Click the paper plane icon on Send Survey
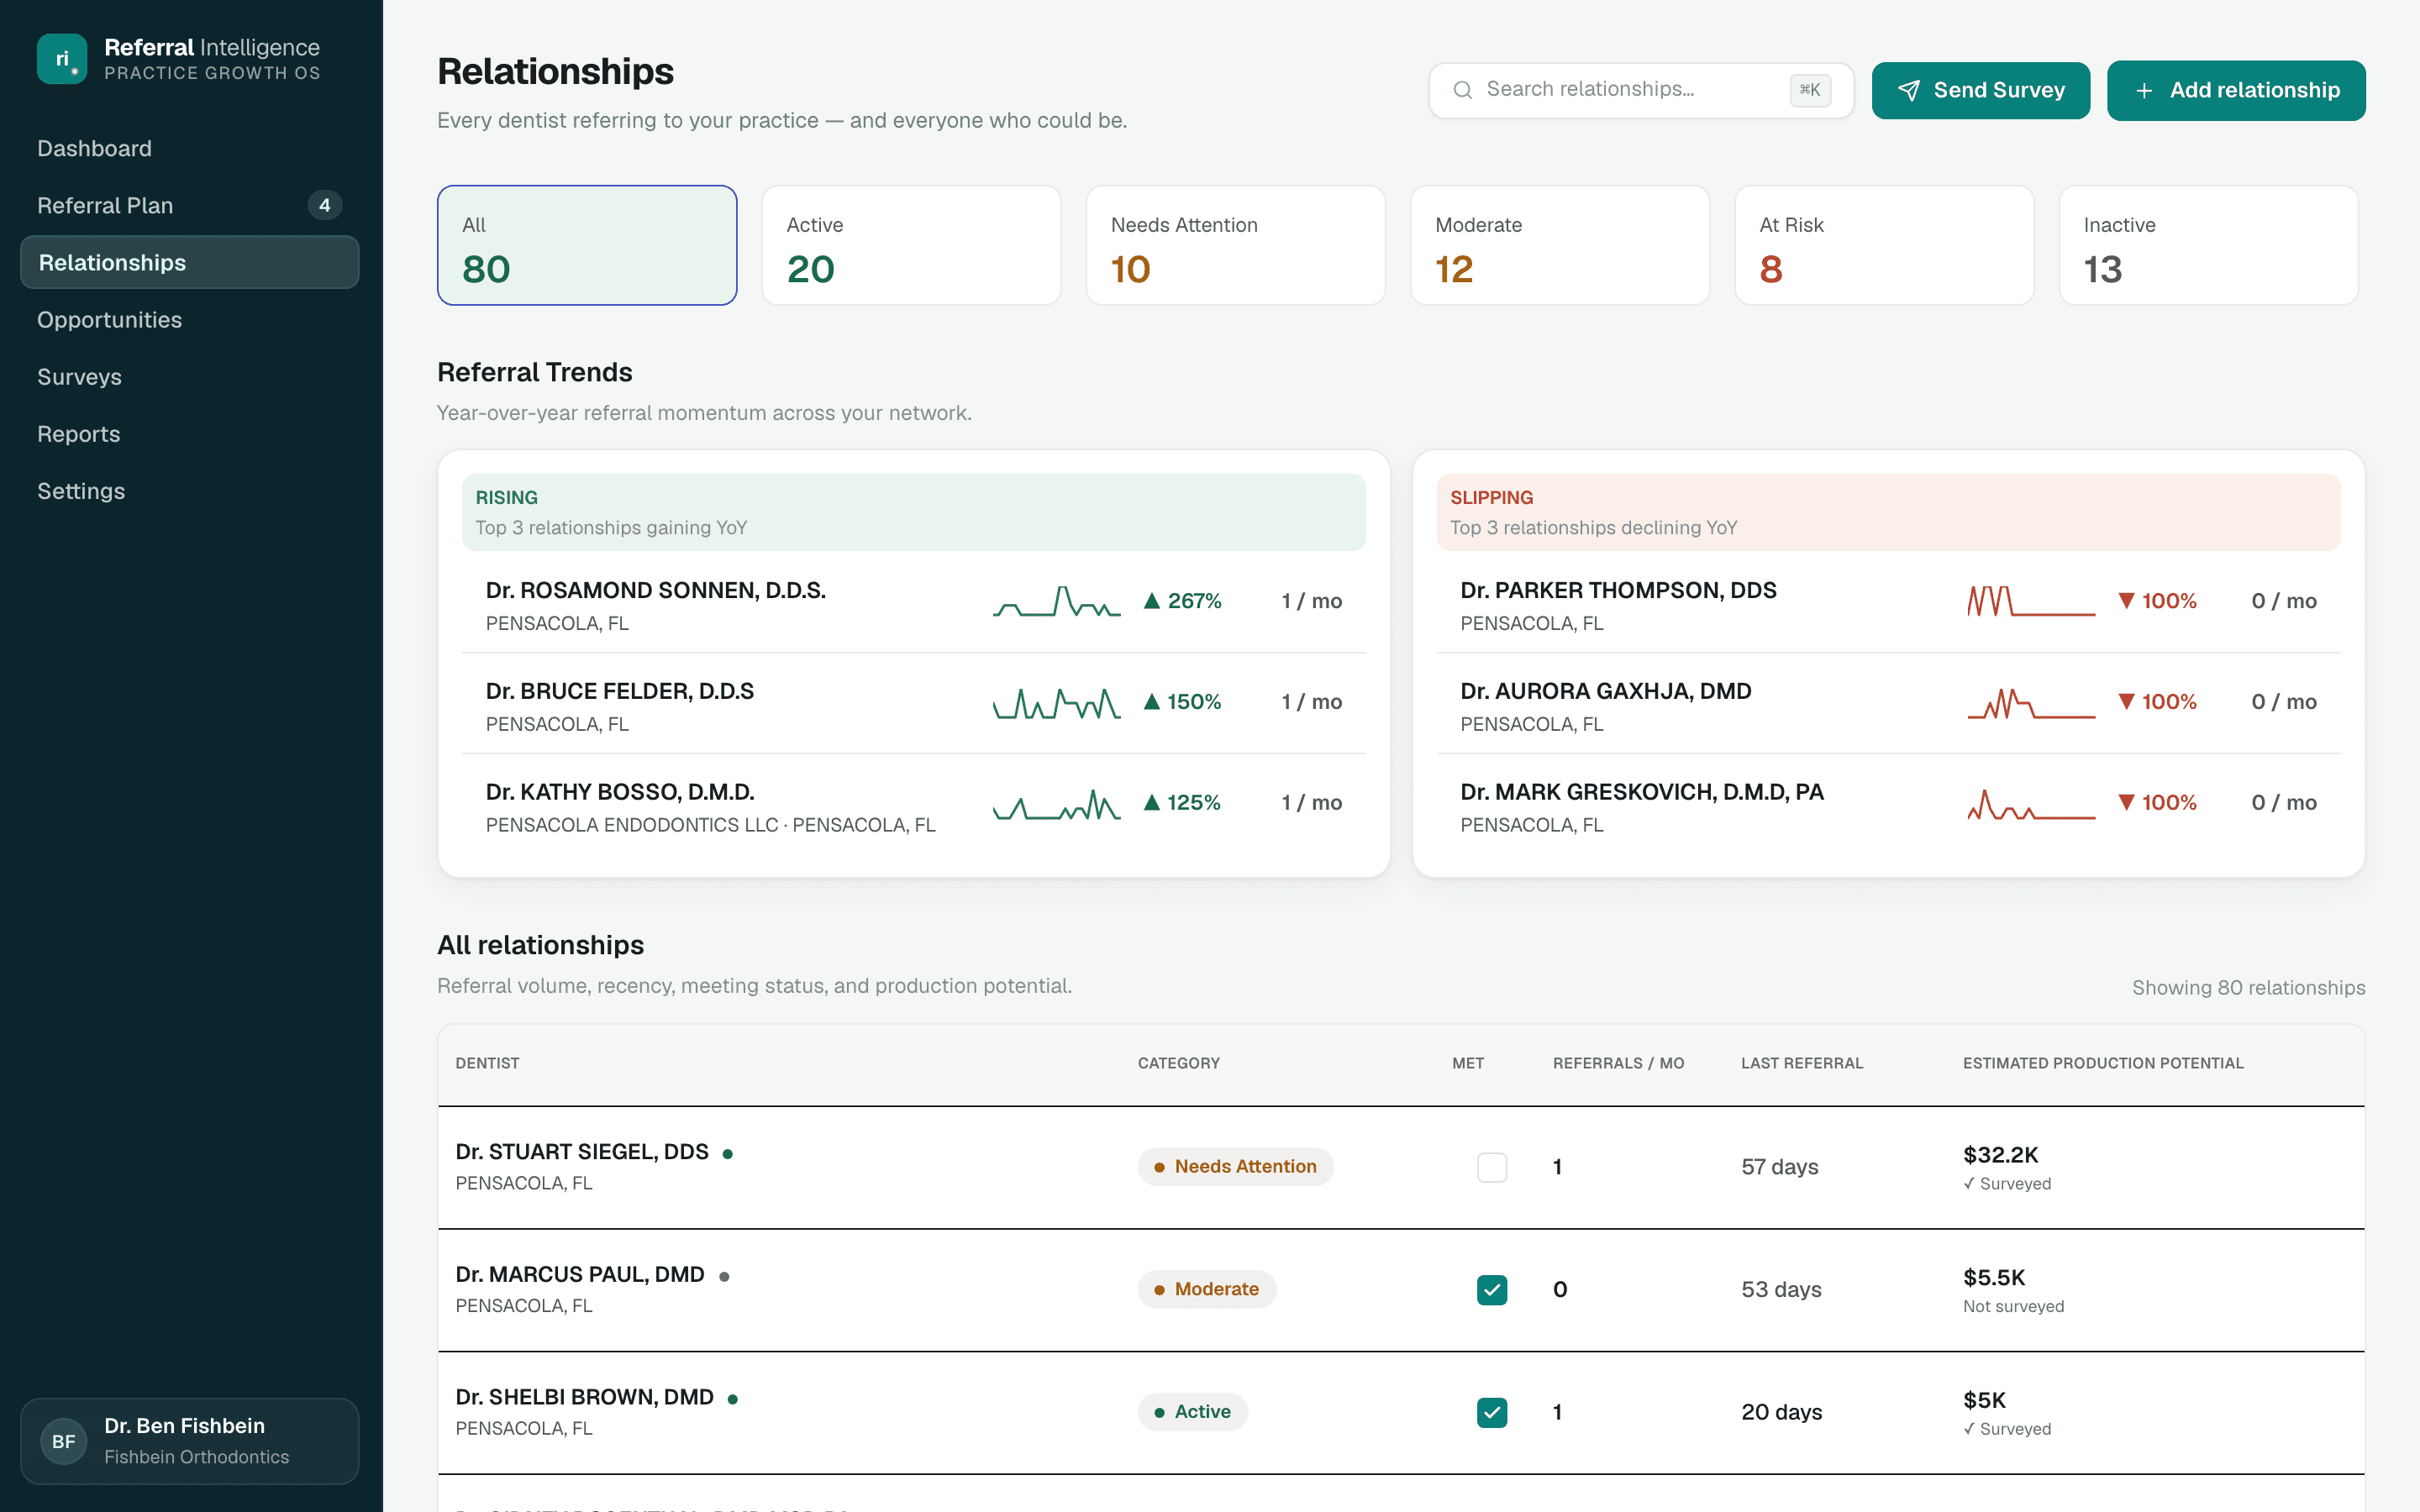This screenshot has height=1512, width=2420. (x=1909, y=91)
